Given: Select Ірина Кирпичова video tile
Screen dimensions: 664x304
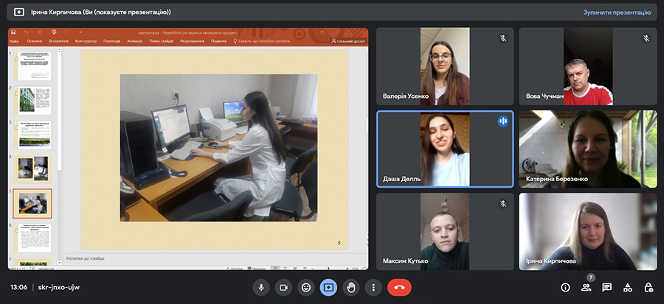Looking at the screenshot, I should 588,232.
